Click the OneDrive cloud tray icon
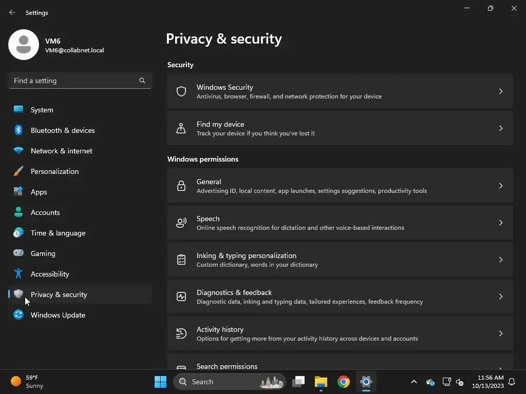Screen dimensions: 526x394 [x=430, y=382]
